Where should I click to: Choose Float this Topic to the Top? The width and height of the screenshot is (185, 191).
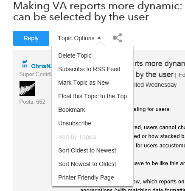click(x=92, y=96)
